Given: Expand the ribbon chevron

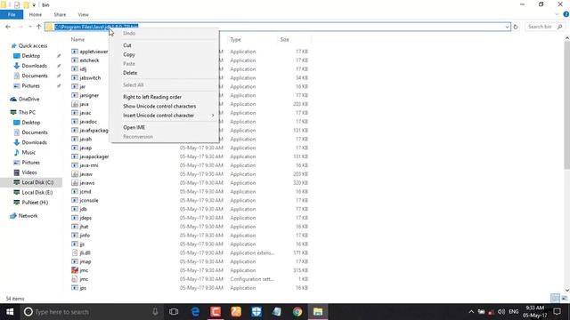Looking at the screenshot, I should [x=557, y=14].
